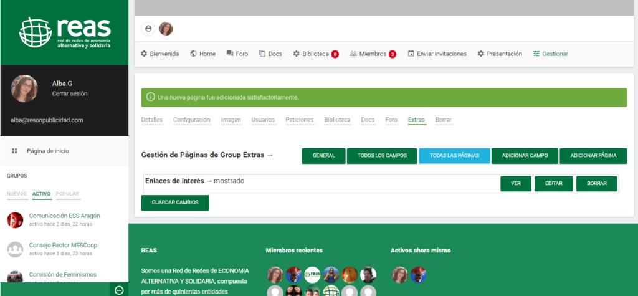
Task: Go to Home via the globe icon
Action: click(193, 54)
